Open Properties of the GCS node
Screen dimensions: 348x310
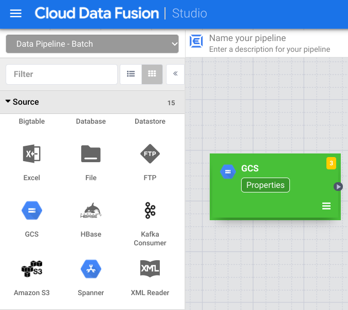click(265, 185)
